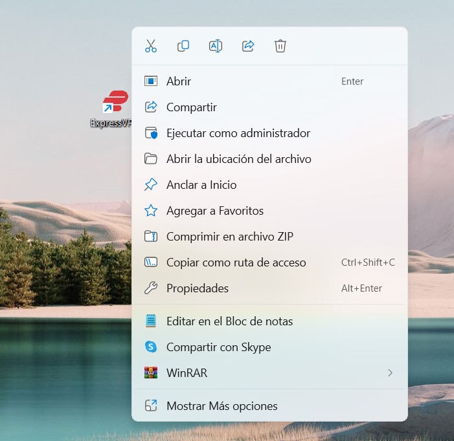Click the shield icon for run as admin
This screenshot has width=454, height=441.
(151, 133)
